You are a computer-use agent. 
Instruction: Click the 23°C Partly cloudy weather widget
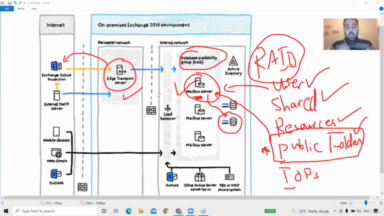click(x=311, y=211)
